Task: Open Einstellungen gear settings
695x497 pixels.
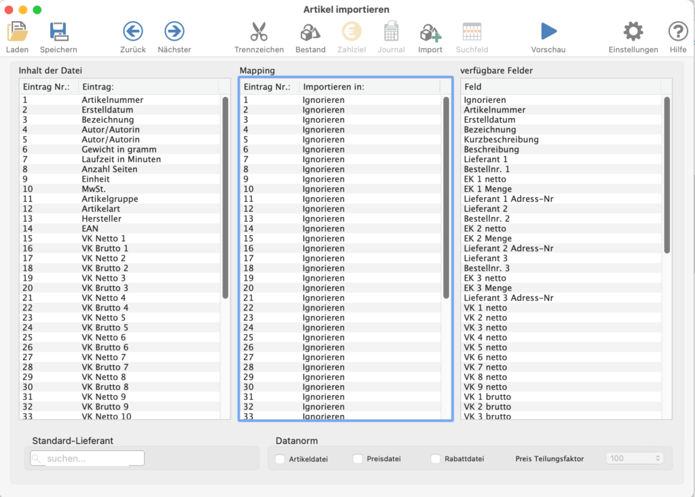Action: [x=633, y=31]
